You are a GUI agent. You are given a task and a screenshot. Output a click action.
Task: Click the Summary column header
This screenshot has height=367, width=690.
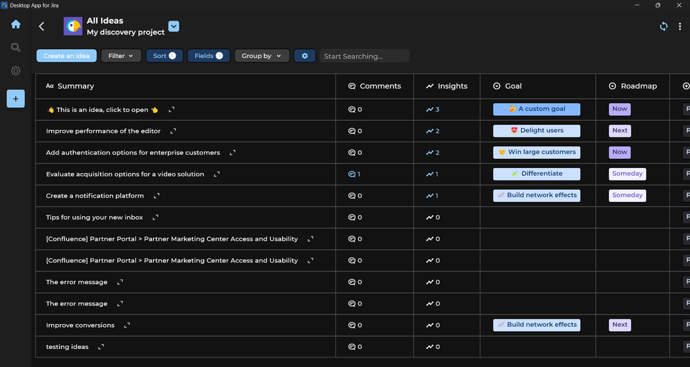point(185,86)
